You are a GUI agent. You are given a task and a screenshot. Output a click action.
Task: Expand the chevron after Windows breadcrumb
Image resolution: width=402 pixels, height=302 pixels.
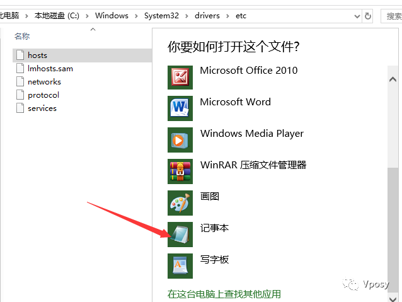click(x=136, y=16)
